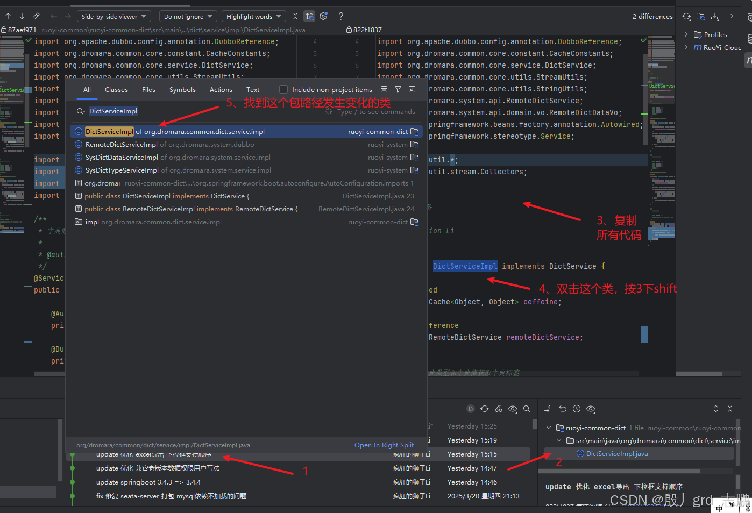Image resolution: width=752 pixels, height=513 pixels.
Task: Click the Yesterday 15:19 commit row
Action: click(x=472, y=440)
